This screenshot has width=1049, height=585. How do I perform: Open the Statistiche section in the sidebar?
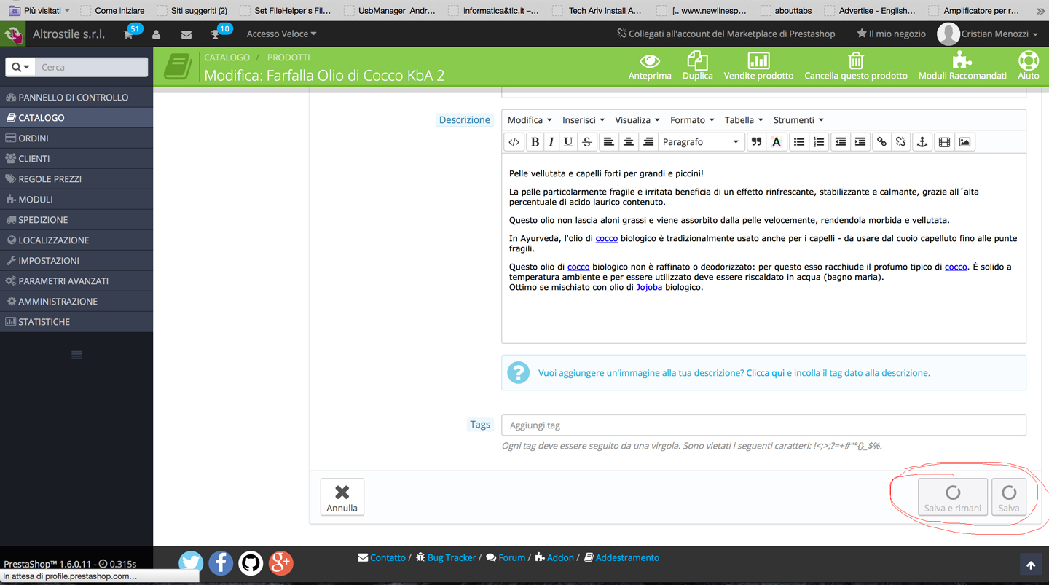coord(76,322)
